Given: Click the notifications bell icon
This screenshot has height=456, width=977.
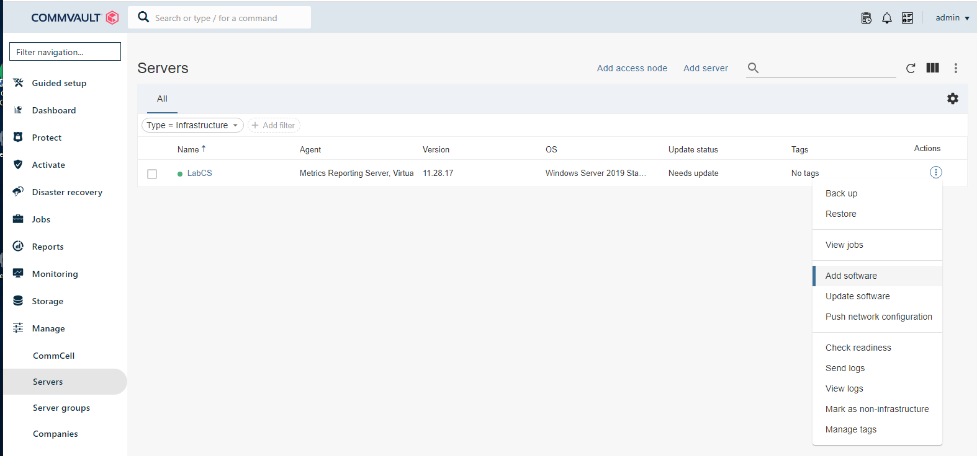Looking at the screenshot, I should click(x=886, y=18).
